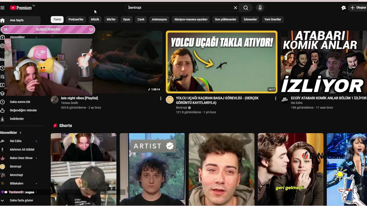Select the Müzik filter chip

coord(95,19)
